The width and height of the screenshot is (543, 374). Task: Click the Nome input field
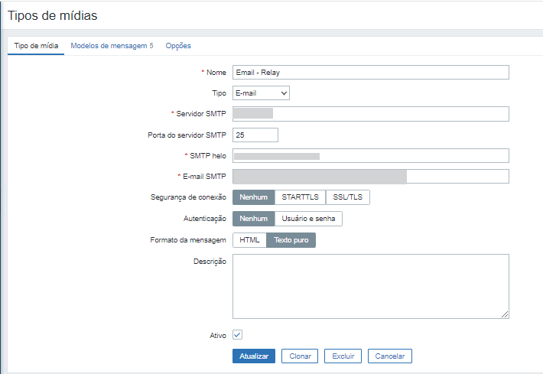370,72
